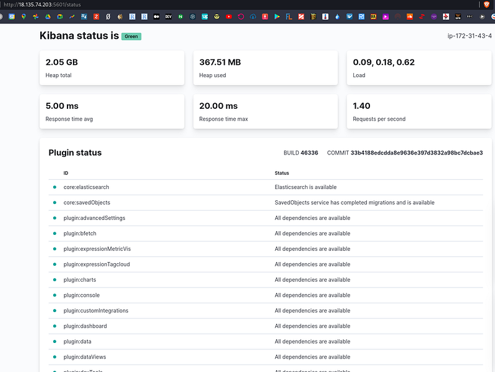
Task: Open the teal 'up' bookmark
Action: 205,17
